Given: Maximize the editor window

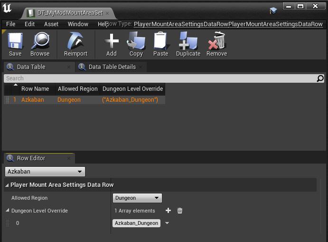Looking at the screenshot, I should [300, 6].
